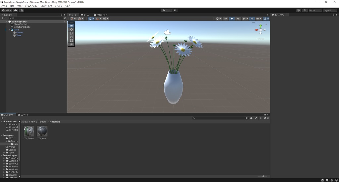Toggle 2D view mode in Scene
The height and width of the screenshot is (182, 339).
point(225,19)
